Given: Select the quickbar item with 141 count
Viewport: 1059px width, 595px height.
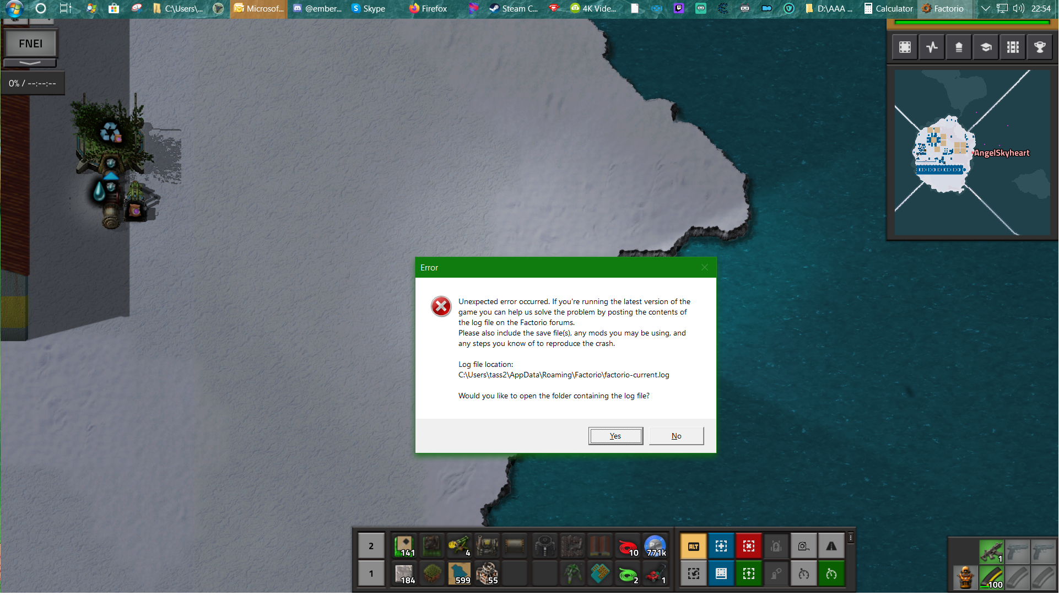Looking at the screenshot, I should click(x=404, y=546).
